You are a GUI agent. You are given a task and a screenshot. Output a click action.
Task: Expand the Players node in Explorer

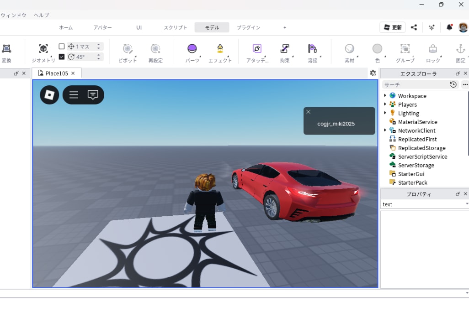[385, 104]
